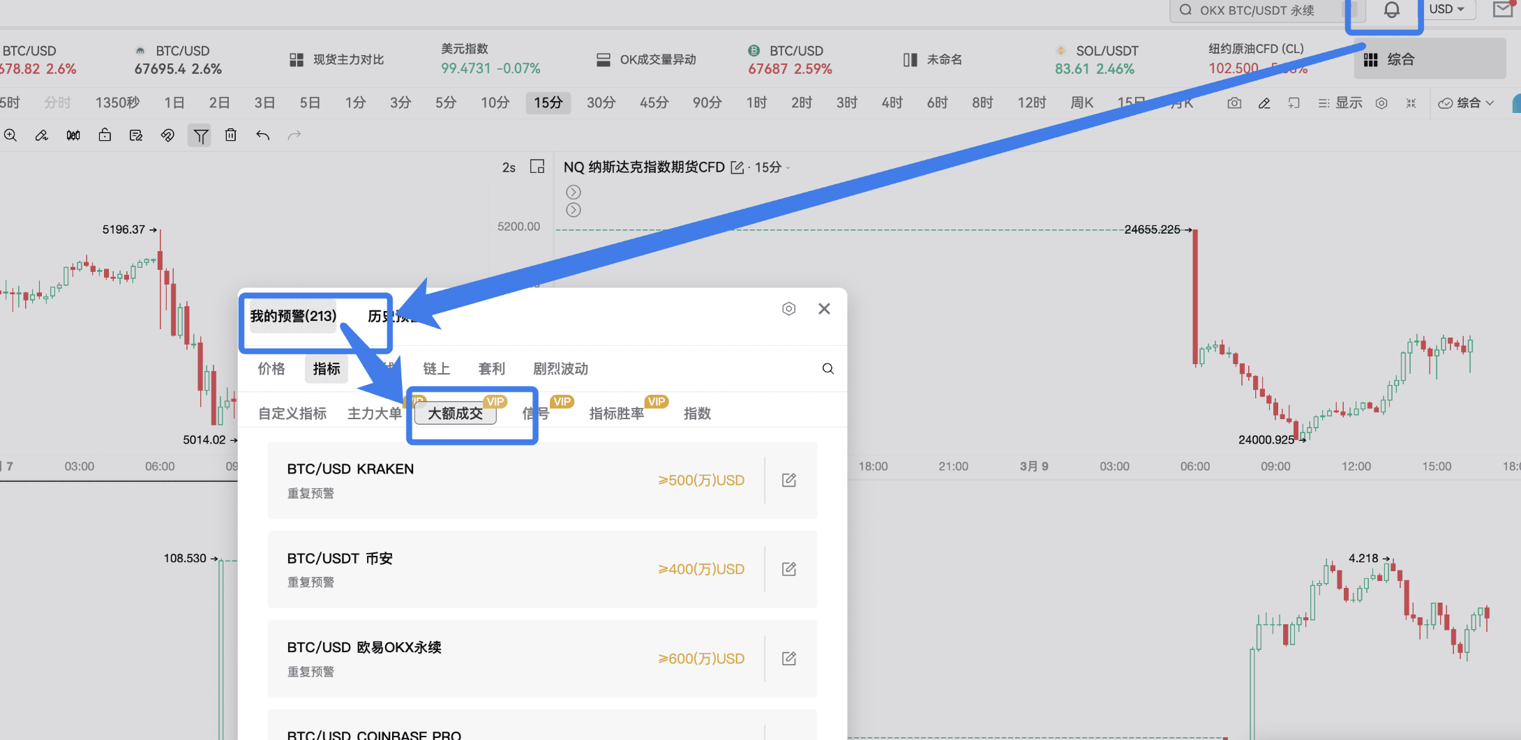This screenshot has height=740, width=1521.
Task: Click the screenshot camera icon
Action: click(1234, 103)
